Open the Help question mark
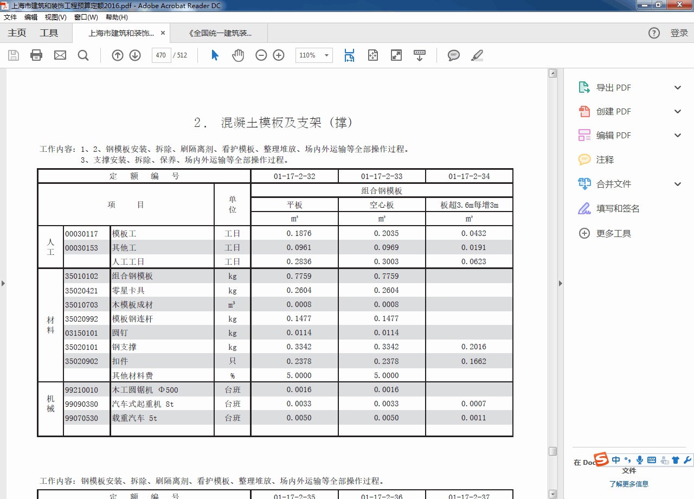The width and height of the screenshot is (694, 499). point(654,33)
